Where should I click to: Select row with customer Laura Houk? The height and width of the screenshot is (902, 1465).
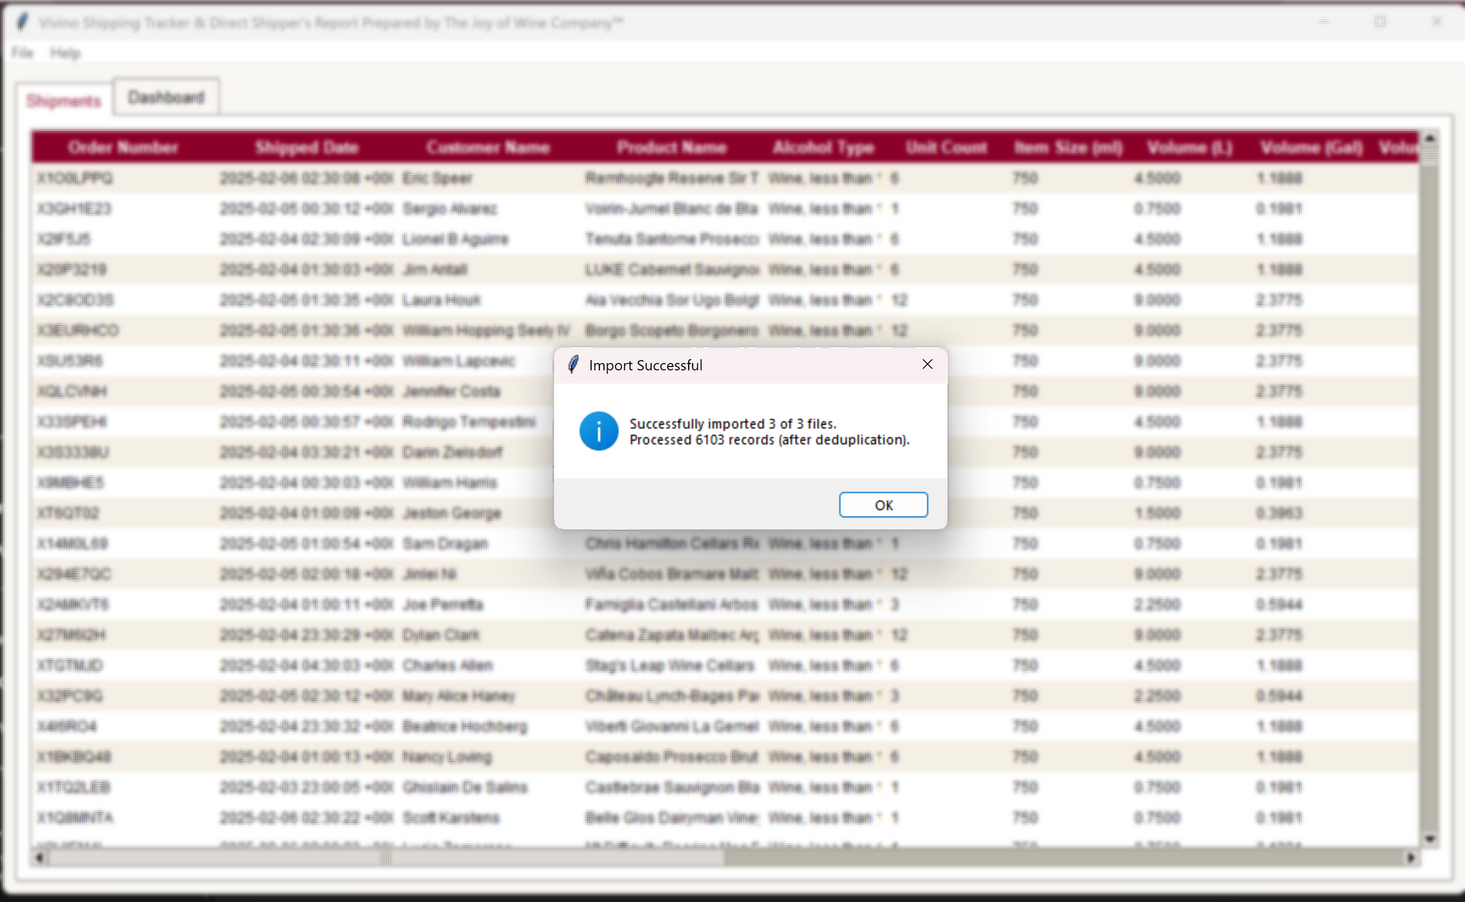tap(725, 300)
